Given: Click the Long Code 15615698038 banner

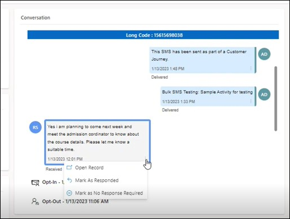Looking at the screenshot, I should click(x=153, y=35).
